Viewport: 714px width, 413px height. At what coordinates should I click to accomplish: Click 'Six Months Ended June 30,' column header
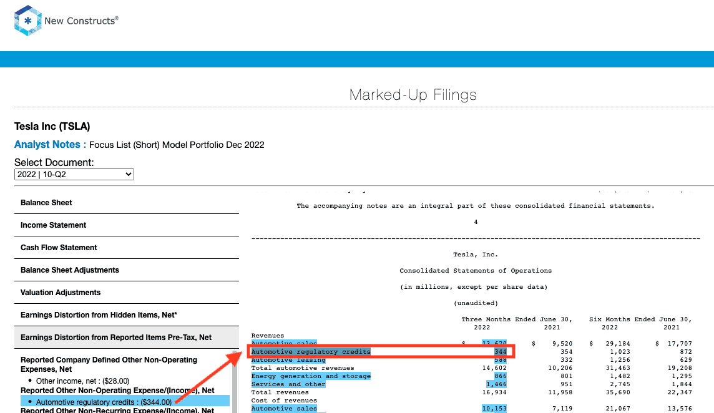tap(641, 319)
